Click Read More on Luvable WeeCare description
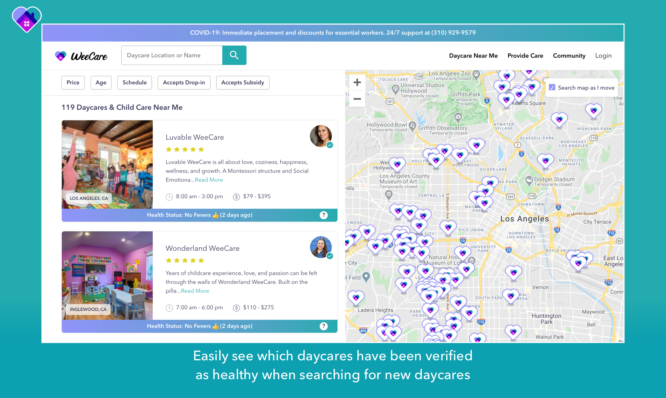666x398 pixels. (209, 179)
